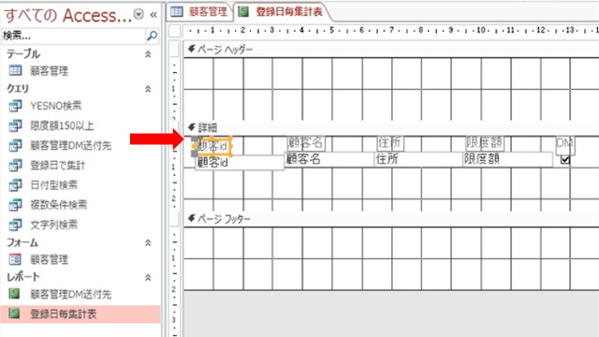
Task: Click the report selector box at ruler corner
Action: click(175, 31)
